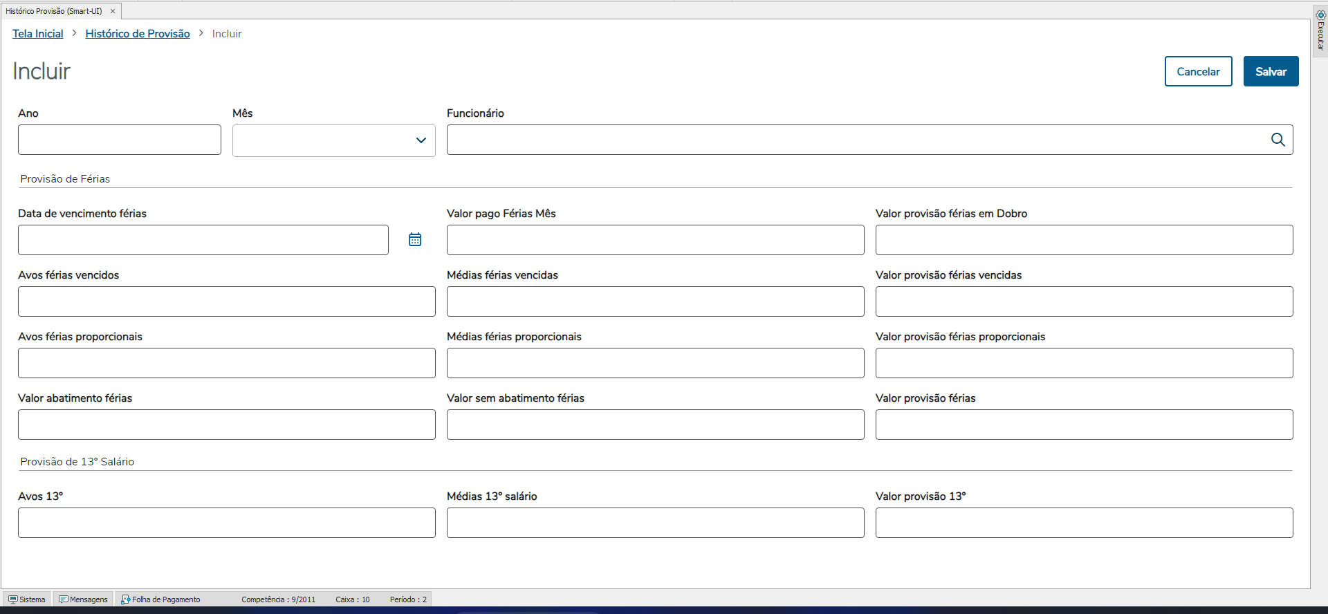Go to Tela Inicial breadcrumb link

point(37,34)
